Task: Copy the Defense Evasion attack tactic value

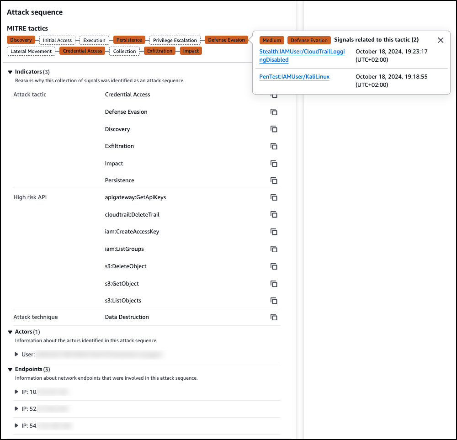Action: (274, 112)
